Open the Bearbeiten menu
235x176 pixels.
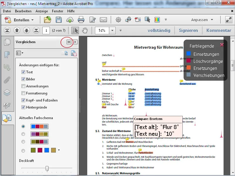tap(23, 11)
